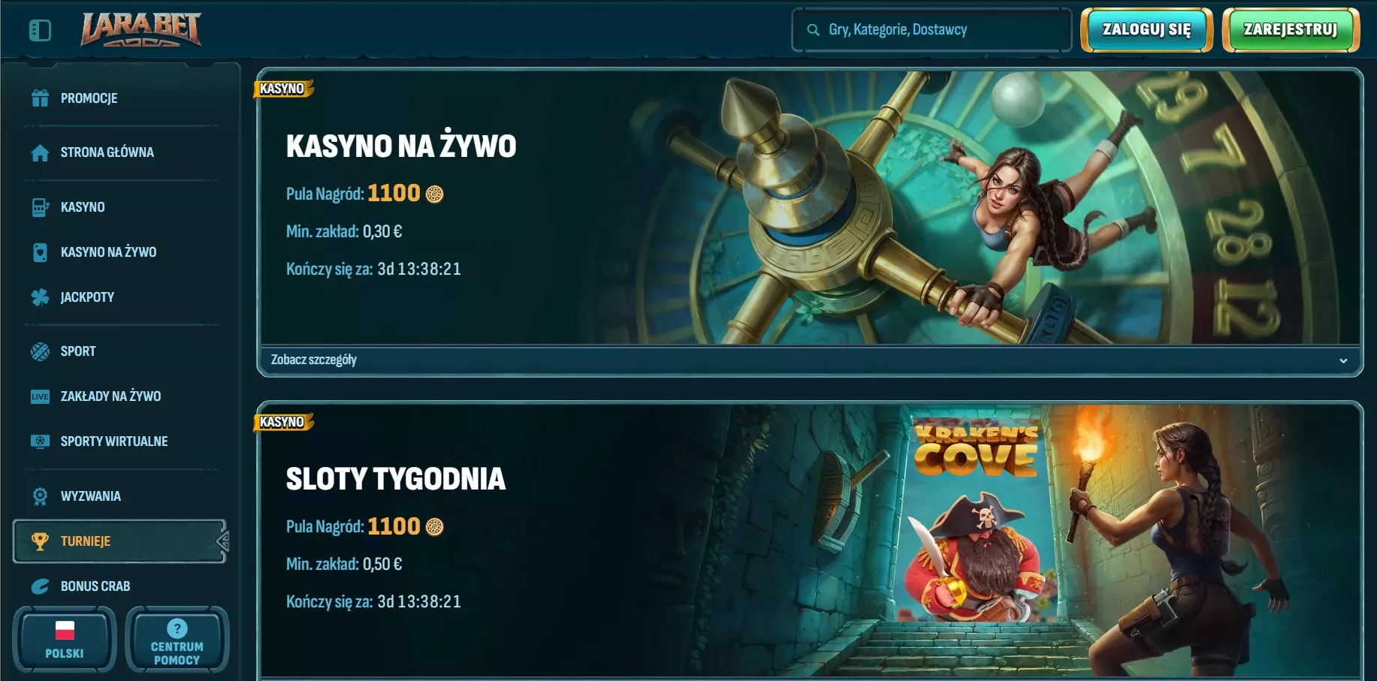Screen dimensions: 1377x681
Task: Click the Zarejestruj button
Action: click(x=1291, y=30)
